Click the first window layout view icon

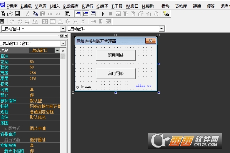point(78,14)
